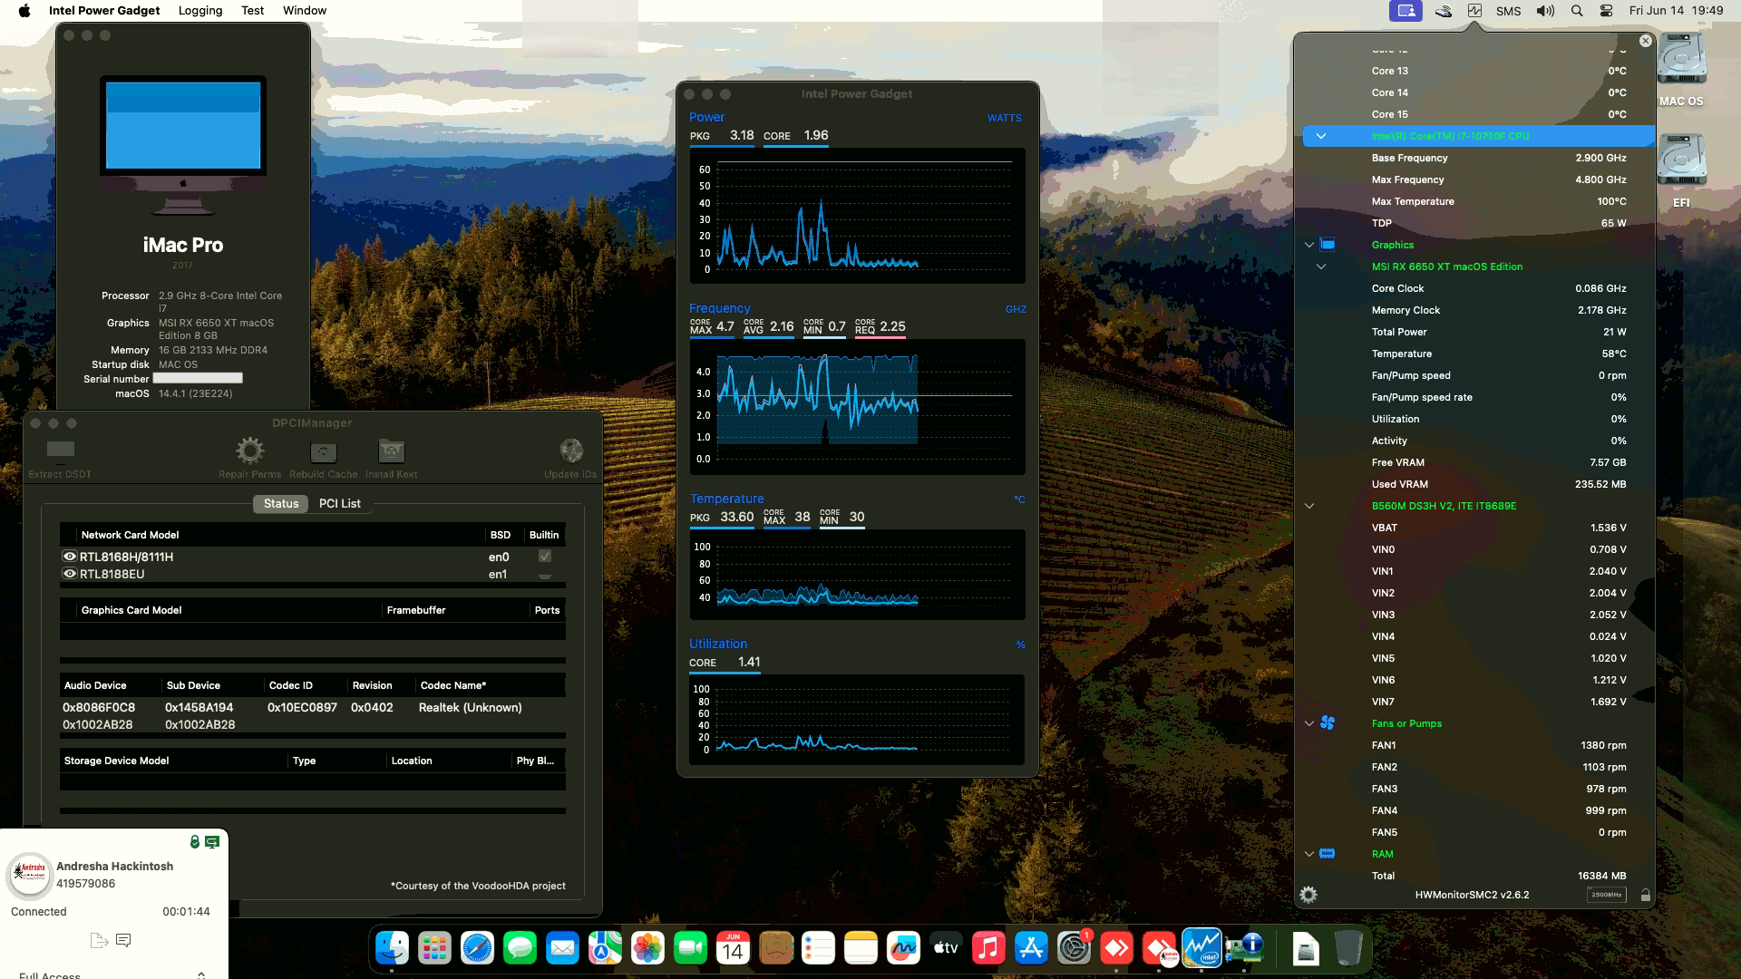
Task: Collapse the Intel Core i7-10700F CPU section
Action: [x=1321, y=136]
